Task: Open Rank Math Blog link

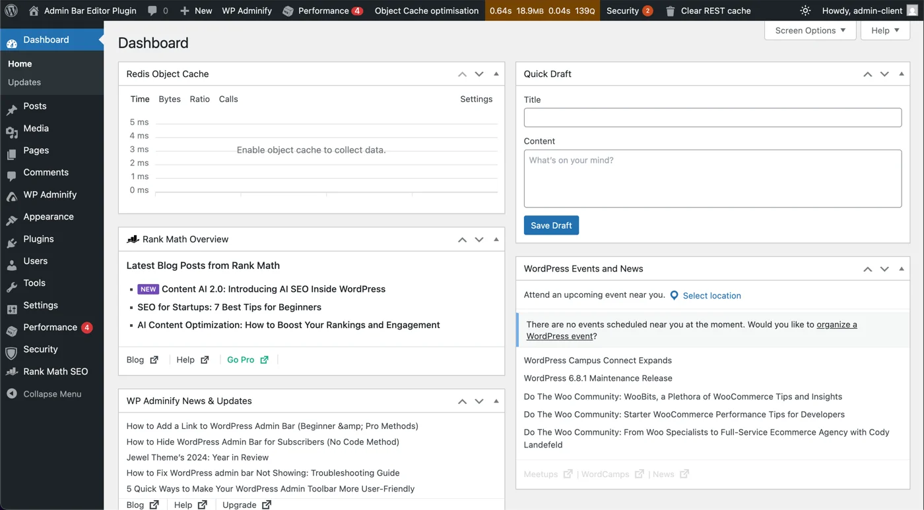Action: (143, 360)
